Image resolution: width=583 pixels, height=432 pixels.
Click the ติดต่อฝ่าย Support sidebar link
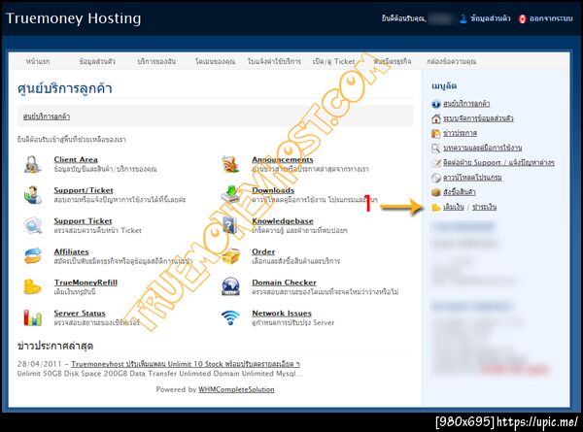pyautogui.click(x=498, y=163)
